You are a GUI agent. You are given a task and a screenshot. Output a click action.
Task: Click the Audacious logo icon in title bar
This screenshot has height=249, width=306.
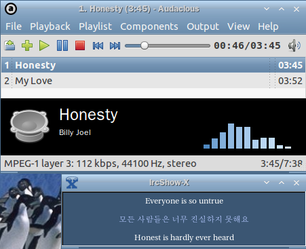point(11,9)
